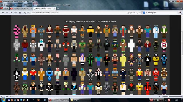Click the home icon in address bar
Screen dimensions: 183x102
(20, 12)
